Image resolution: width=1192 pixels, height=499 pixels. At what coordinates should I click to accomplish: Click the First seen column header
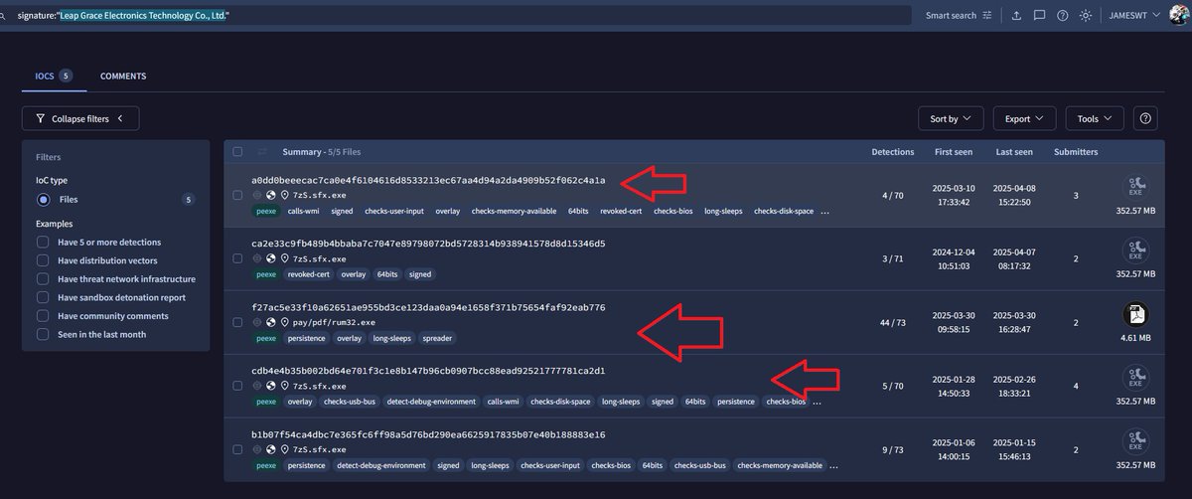click(x=954, y=152)
